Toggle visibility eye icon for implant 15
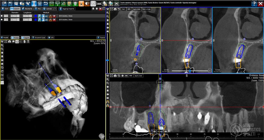 click(x=40, y=20)
